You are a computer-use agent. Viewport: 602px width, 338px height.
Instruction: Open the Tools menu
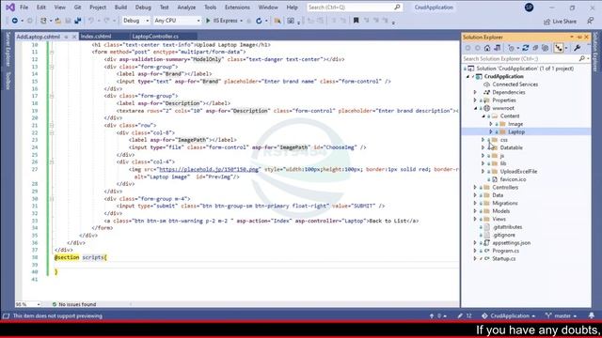coord(210,8)
